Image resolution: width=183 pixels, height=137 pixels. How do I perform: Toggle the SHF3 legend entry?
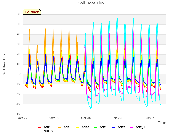pyautogui.click(x=83, y=127)
